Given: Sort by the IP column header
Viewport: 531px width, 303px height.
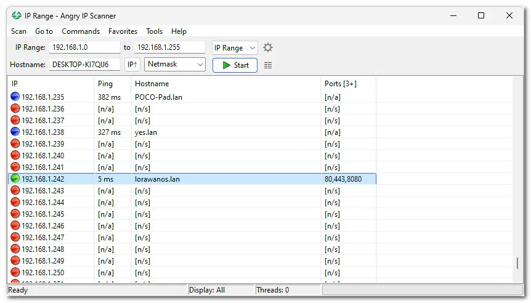Looking at the screenshot, I should click(51, 84).
